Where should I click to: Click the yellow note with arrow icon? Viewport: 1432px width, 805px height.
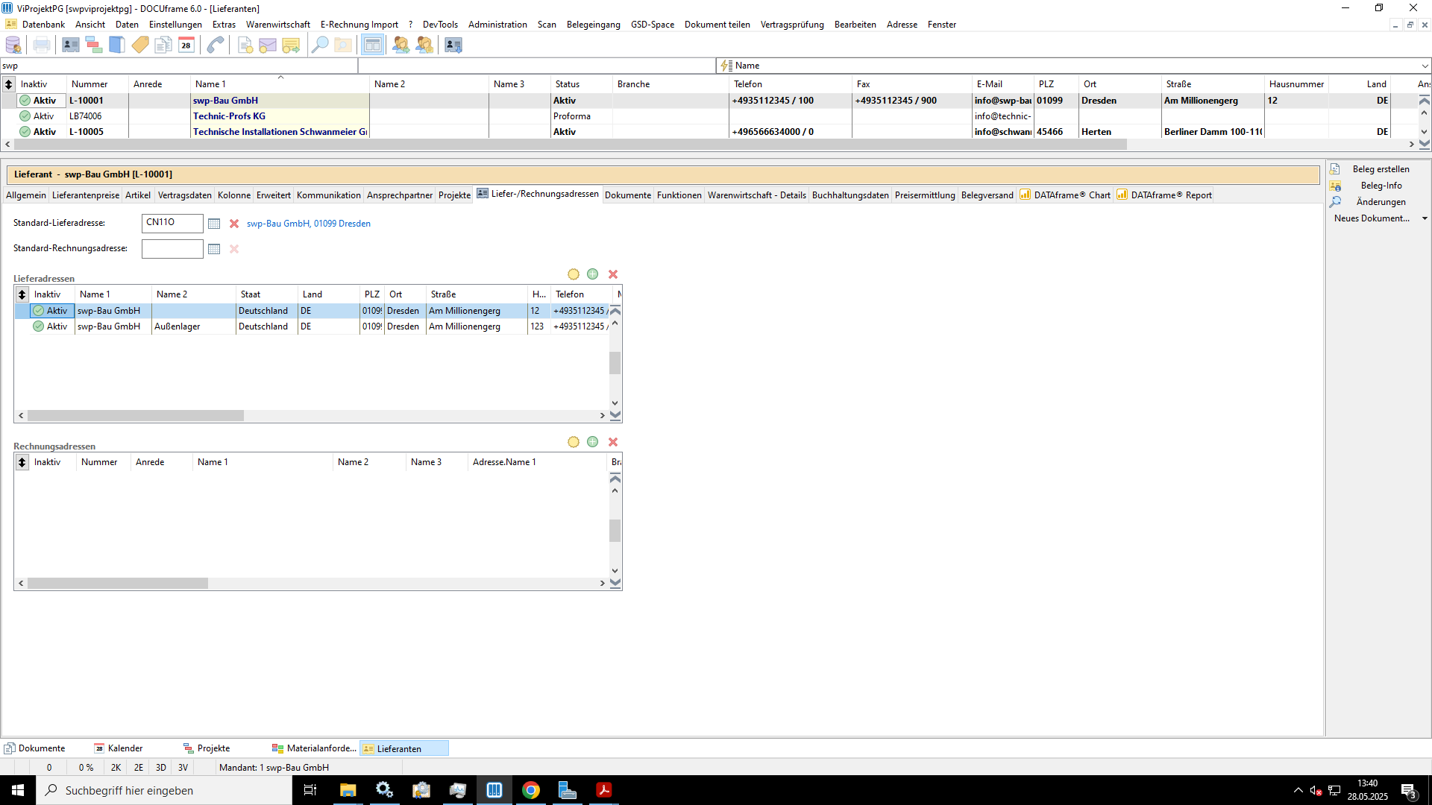(x=291, y=45)
